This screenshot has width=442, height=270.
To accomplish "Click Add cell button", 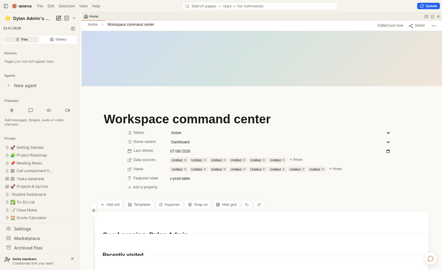I will [110, 205].
